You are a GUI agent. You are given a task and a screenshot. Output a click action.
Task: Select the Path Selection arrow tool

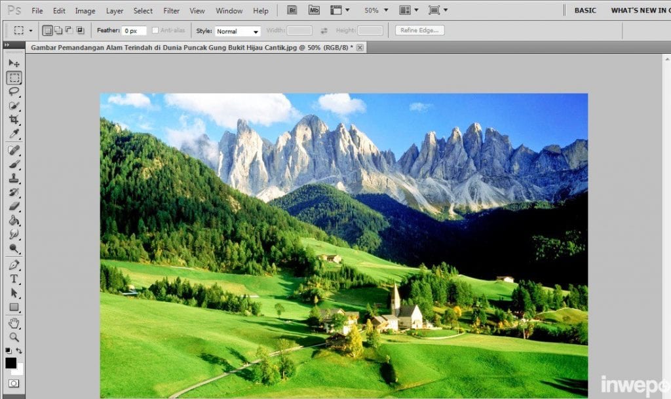tap(14, 293)
